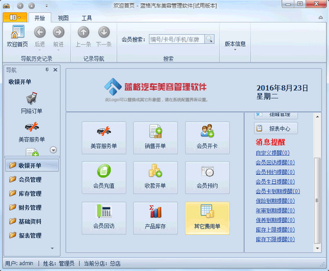Open 会员生日提醒(0) link
Screen dimensions: 329x271
pyautogui.click(x=275, y=182)
